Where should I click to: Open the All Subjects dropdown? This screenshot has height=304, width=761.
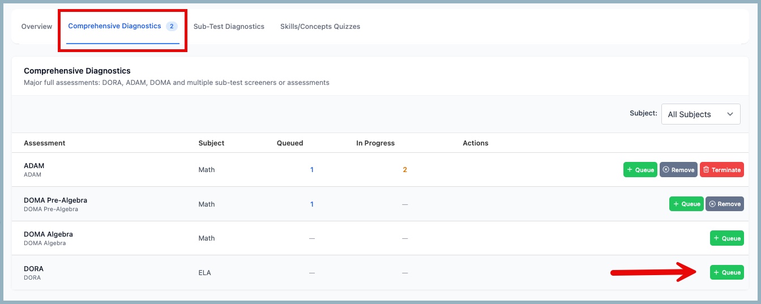coord(700,114)
